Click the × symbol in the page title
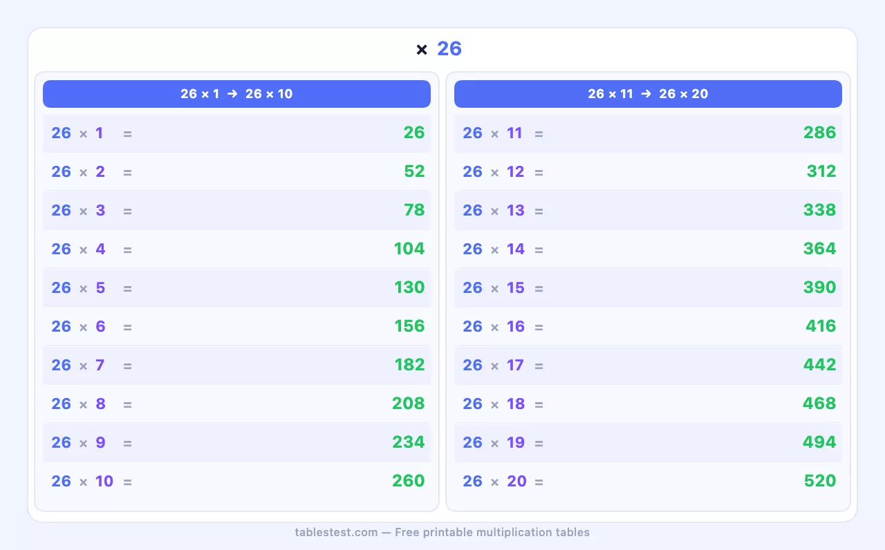Viewport: 885px width, 550px height. point(422,50)
